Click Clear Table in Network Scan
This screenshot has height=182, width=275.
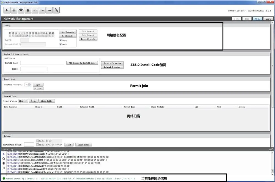point(46,101)
